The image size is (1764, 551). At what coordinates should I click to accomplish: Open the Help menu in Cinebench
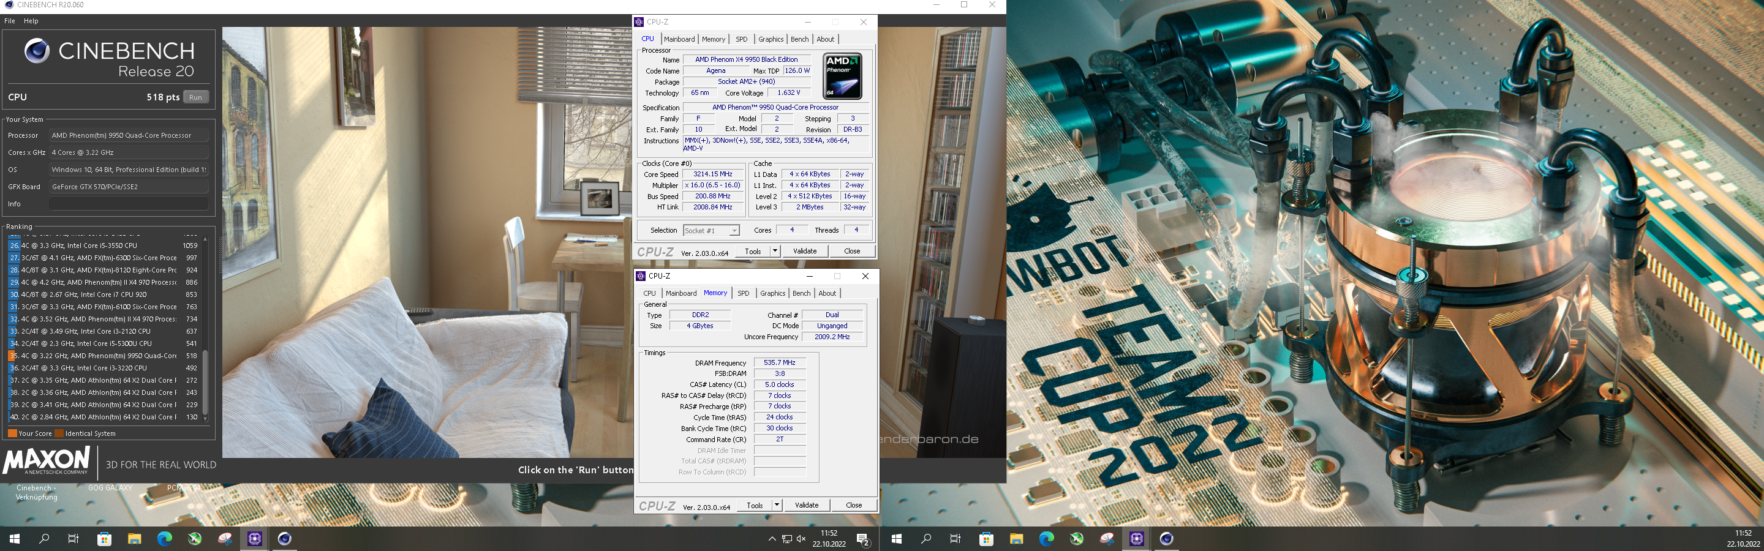[x=31, y=21]
